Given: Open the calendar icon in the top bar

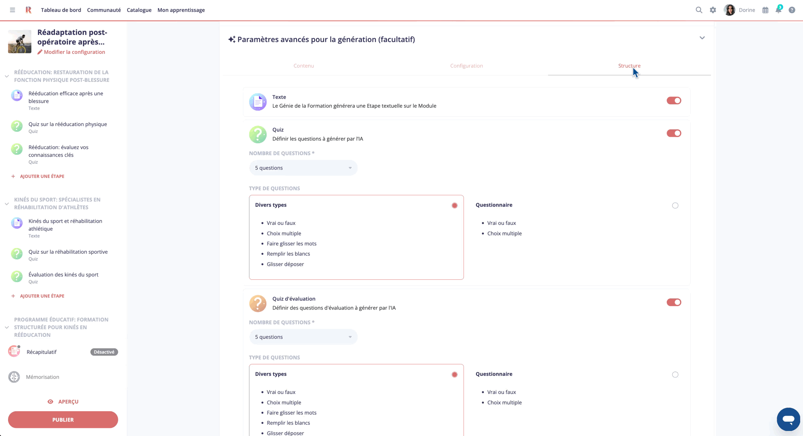Looking at the screenshot, I should click(x=765, y=10).
